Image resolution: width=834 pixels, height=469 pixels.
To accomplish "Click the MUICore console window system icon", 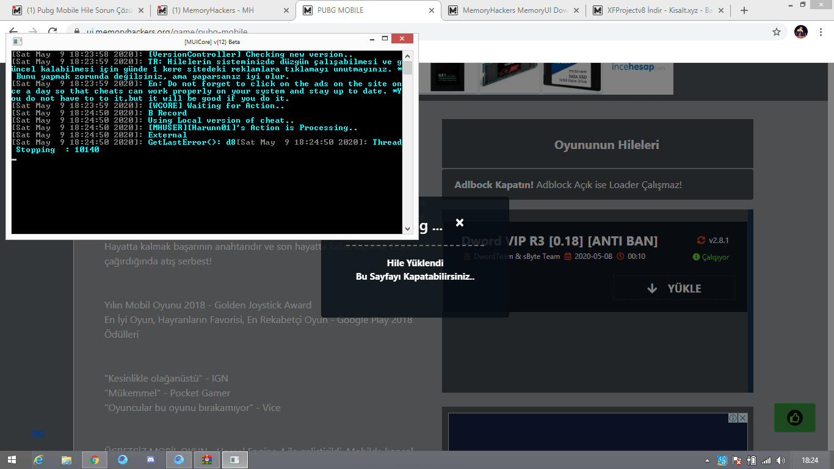I will pos(17,42).
